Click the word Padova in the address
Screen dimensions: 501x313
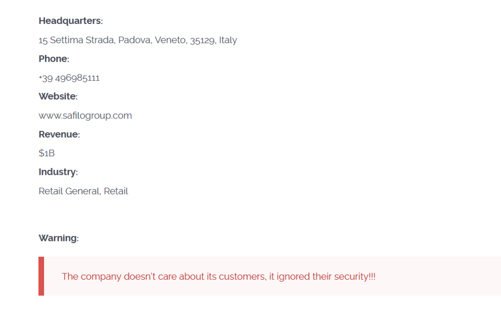(134, 40)
